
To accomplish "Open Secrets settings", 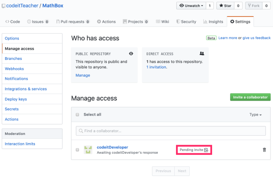I will [x=32, y=109].
